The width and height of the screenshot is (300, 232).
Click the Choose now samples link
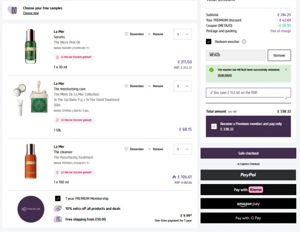[x=31, y=13]
